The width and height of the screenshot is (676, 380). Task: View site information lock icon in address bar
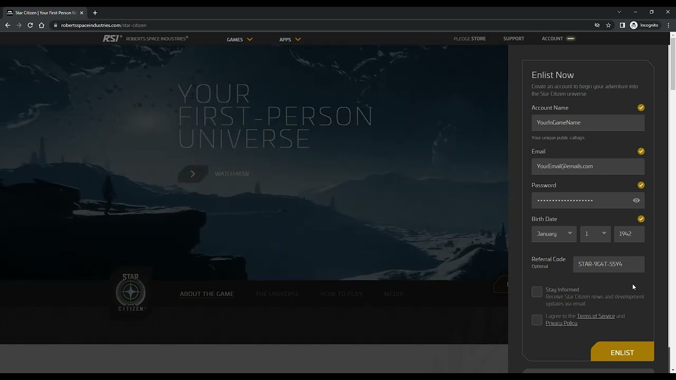55,25
